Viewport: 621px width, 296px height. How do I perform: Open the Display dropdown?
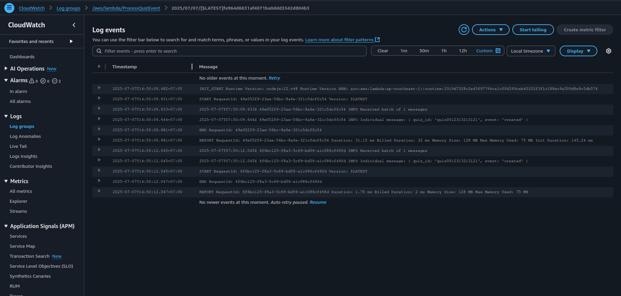click(578, 51)
